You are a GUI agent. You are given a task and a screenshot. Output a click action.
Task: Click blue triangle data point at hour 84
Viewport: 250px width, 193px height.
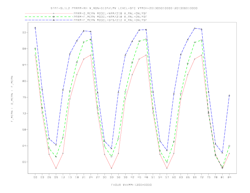point(229,96)
